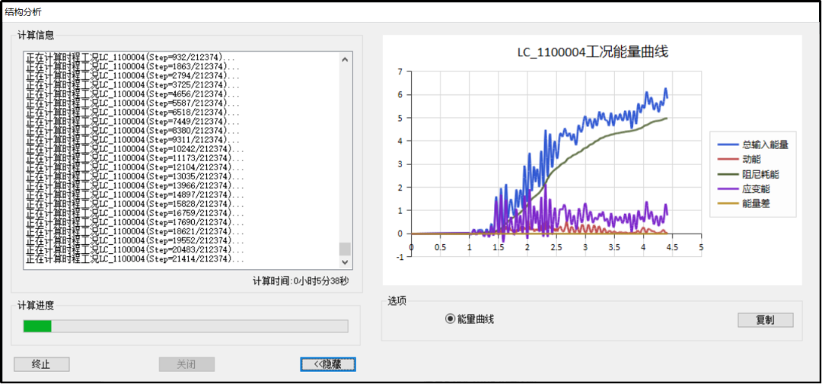This screenshot has height=384, width=822.
Task: Click log row Step=18621/212374
Action: [135, 232]
